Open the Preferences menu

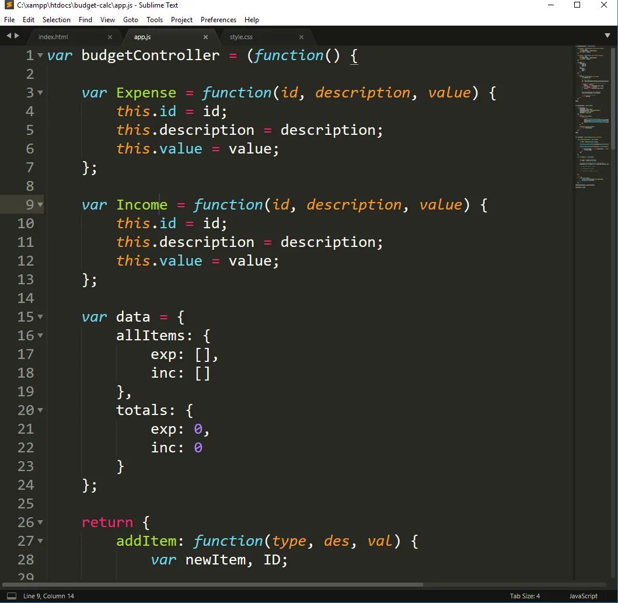coord(218,20)
